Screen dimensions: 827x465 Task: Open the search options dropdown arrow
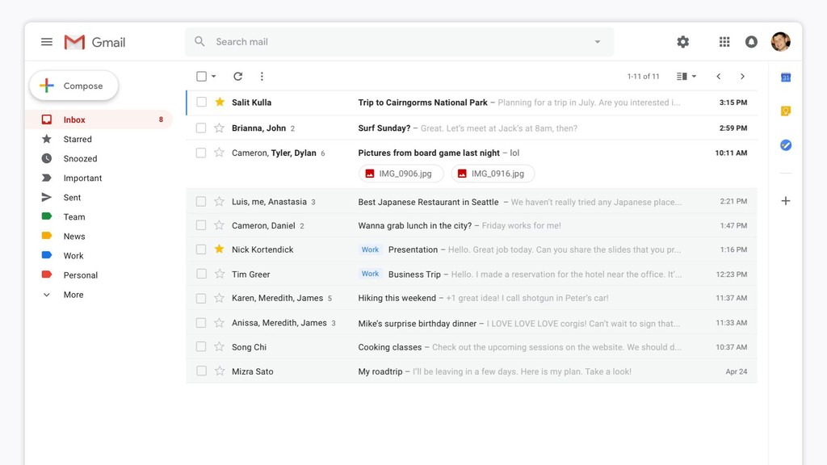[598, 42]
